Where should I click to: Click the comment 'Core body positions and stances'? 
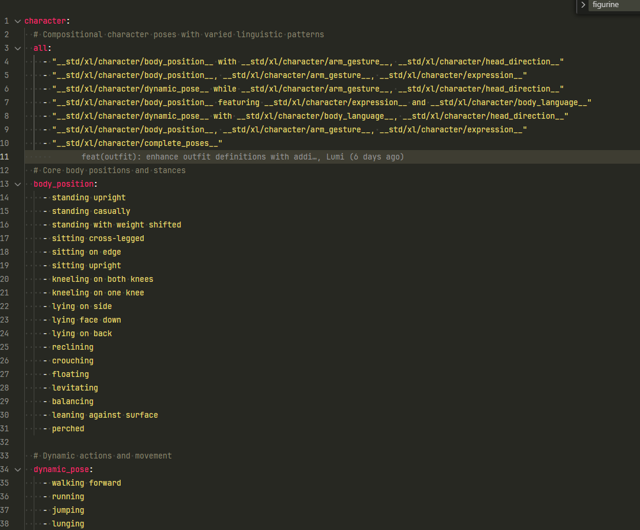coord(109,170)
